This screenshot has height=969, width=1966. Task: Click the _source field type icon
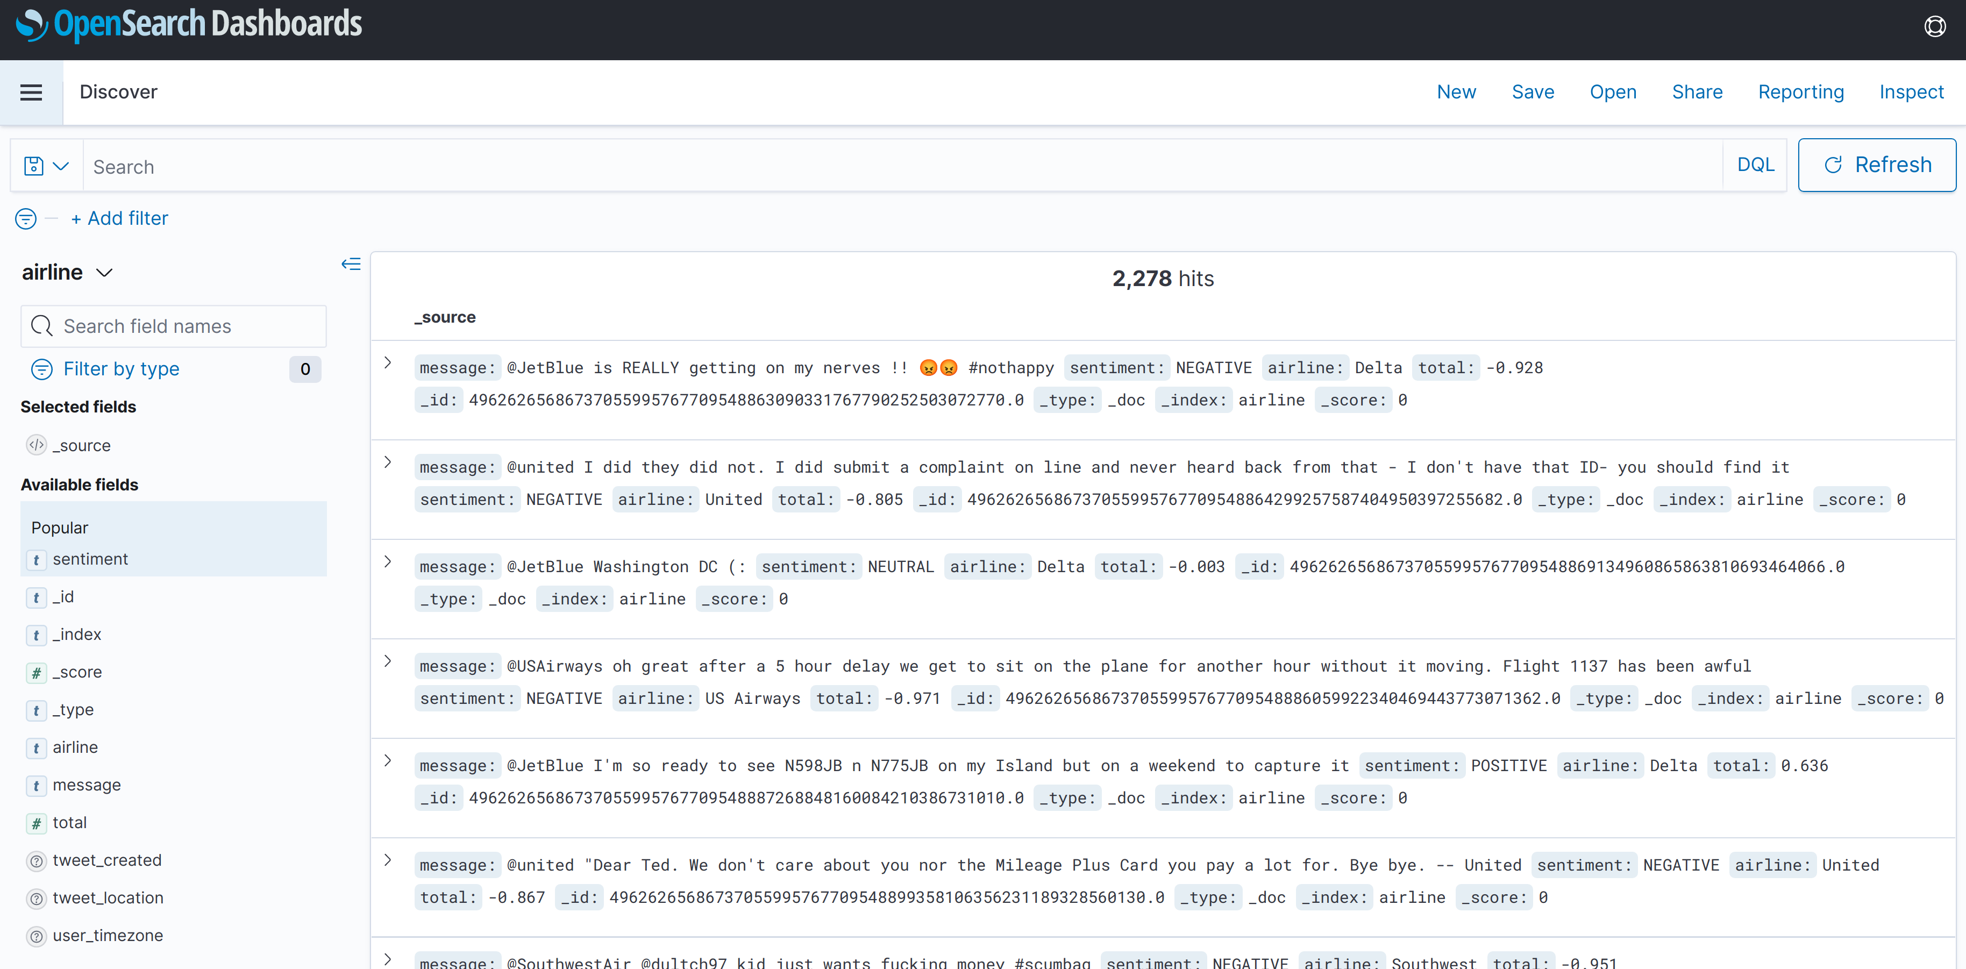click(x=36, y=445)
